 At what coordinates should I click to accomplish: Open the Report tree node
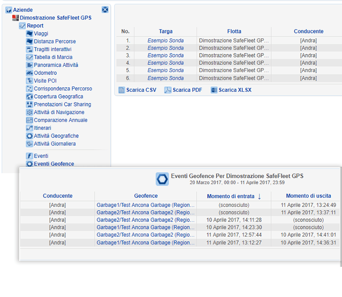[35, 26]
